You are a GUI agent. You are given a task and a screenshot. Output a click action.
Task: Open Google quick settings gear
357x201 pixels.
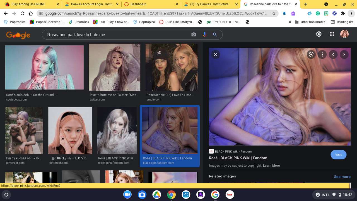point(319,34)
